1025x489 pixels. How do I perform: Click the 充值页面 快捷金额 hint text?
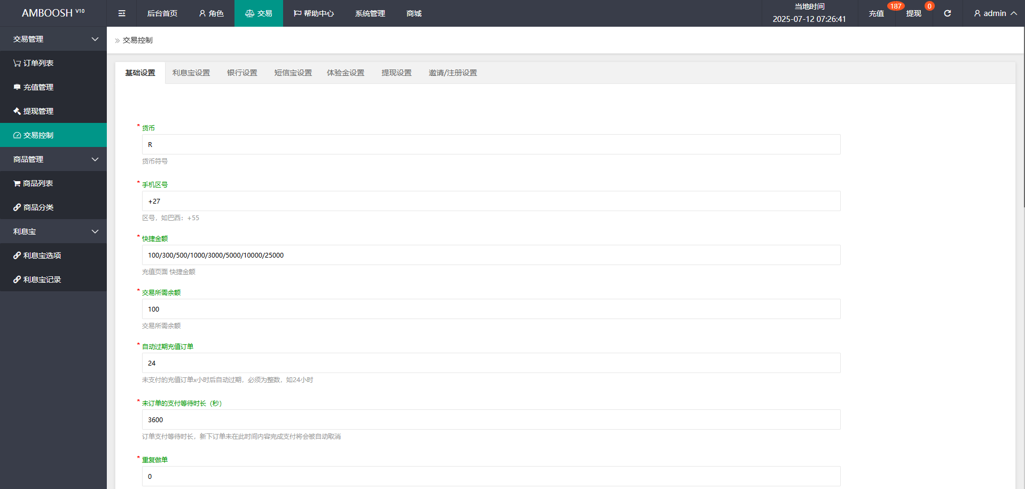(x=169, y=271)
